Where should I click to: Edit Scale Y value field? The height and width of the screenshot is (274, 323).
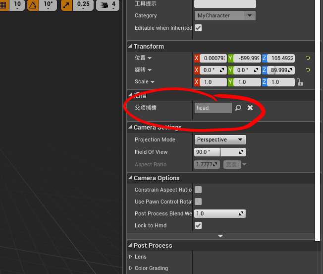pos(247,82)
